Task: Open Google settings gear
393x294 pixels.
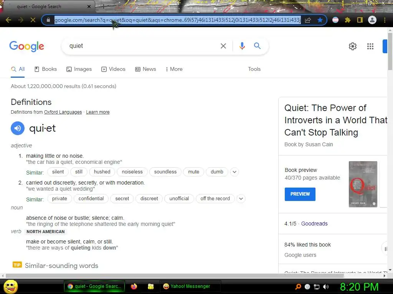Action: coord(353,46)
